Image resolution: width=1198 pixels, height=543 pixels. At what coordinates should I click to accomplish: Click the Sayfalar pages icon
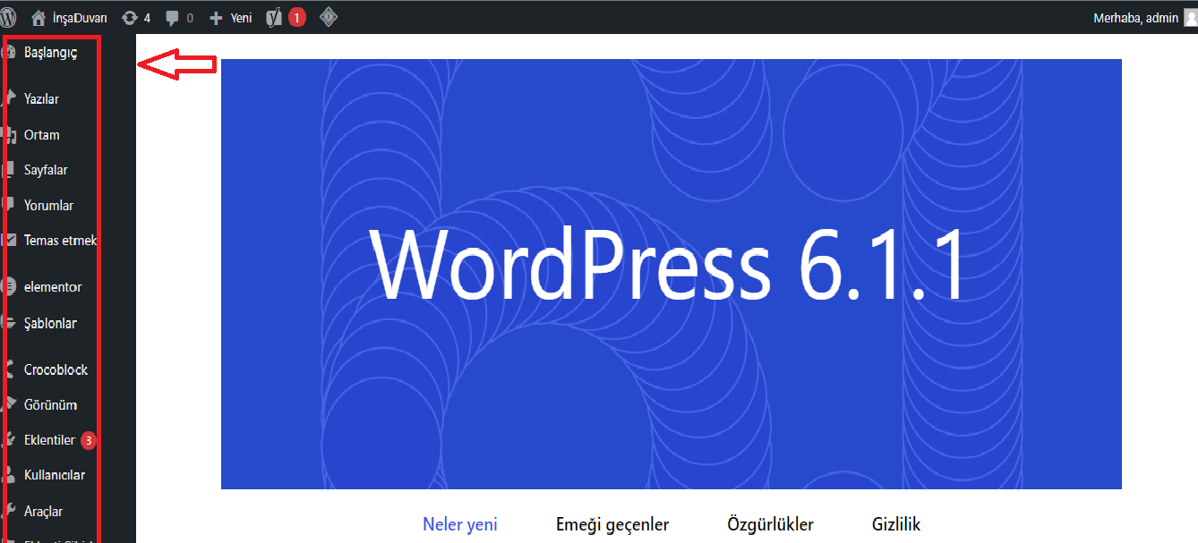point(10,170)
